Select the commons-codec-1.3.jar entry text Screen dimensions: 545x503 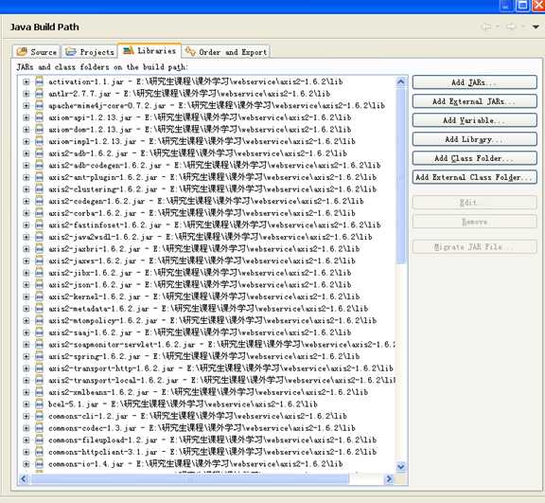tap(202, 428)
